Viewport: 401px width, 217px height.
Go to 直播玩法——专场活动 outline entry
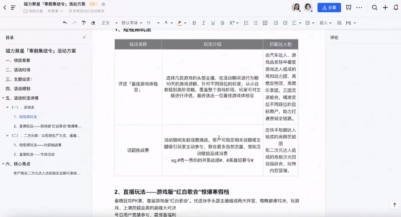tap(34, 154)
